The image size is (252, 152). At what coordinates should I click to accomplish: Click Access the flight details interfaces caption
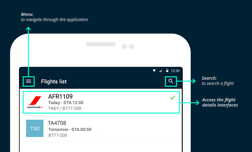click(x=220, y=102)
